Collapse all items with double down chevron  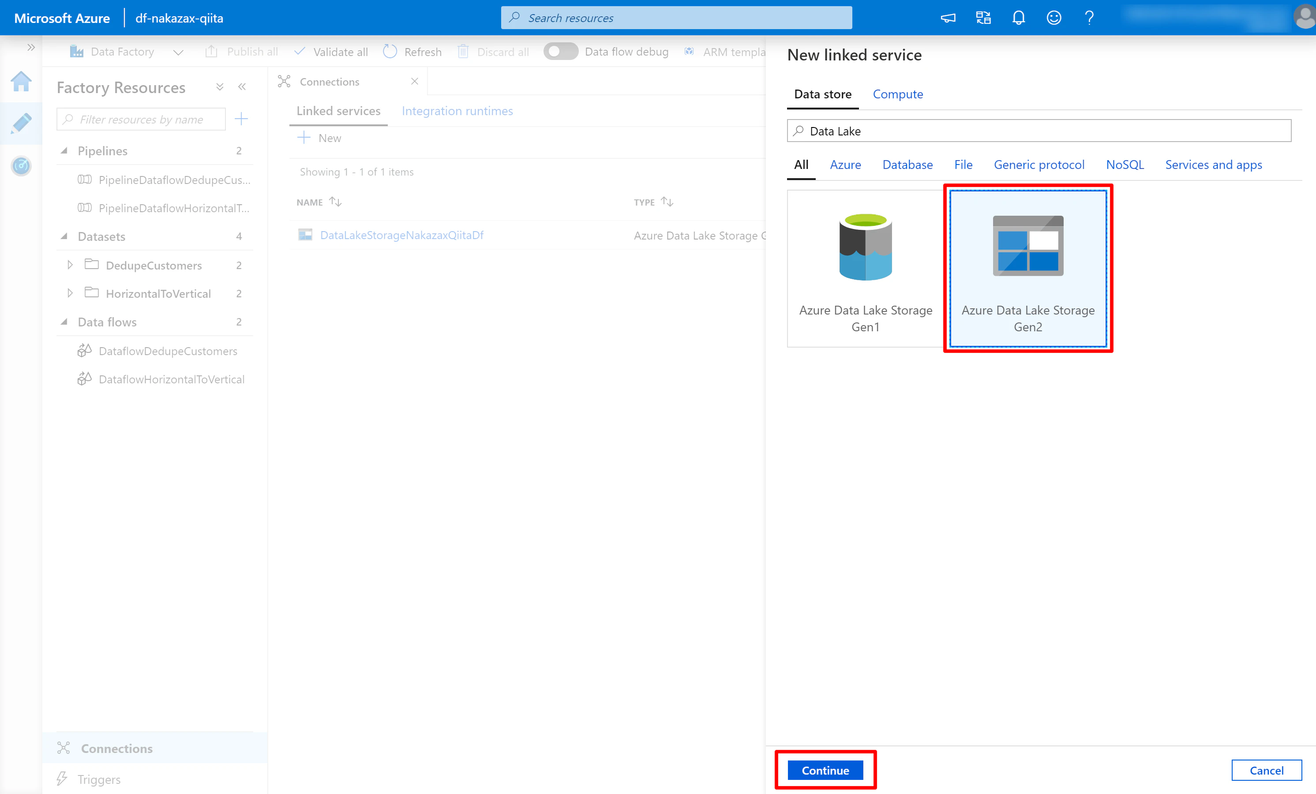[x=220, y=86]
